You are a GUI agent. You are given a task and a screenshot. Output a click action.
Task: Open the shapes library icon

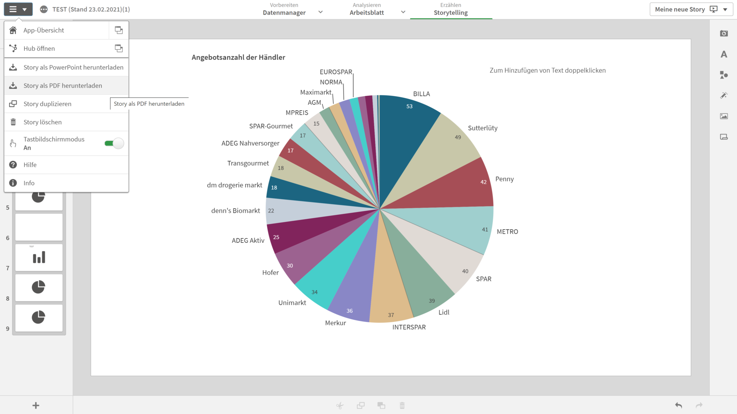click(724, 75)
